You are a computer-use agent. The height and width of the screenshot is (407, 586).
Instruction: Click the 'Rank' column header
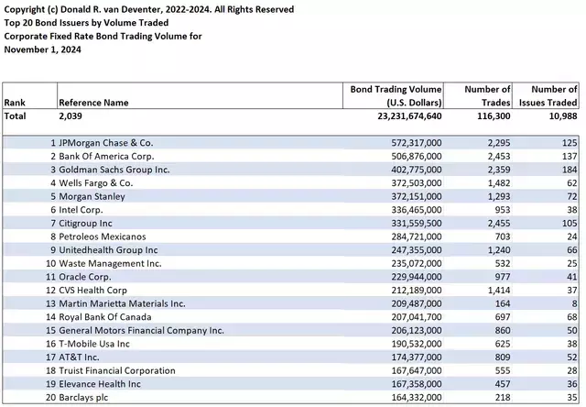coord(15,103)
